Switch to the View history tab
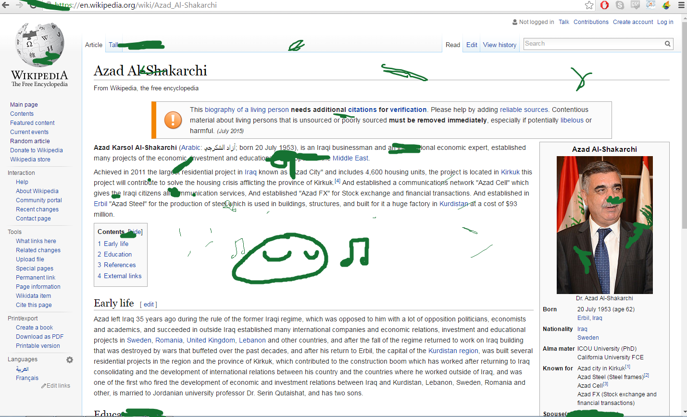 coord(500,45)
